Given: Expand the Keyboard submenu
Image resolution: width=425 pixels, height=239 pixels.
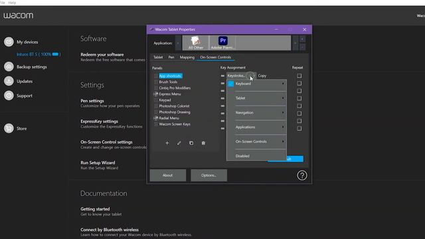Looking at the screenshot, I should coord(256,84).
